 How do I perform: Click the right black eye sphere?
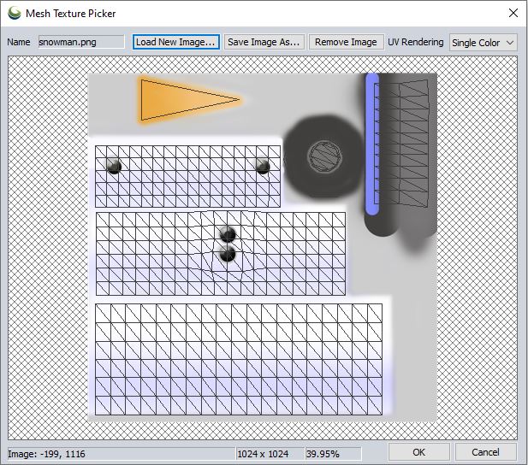263,166
